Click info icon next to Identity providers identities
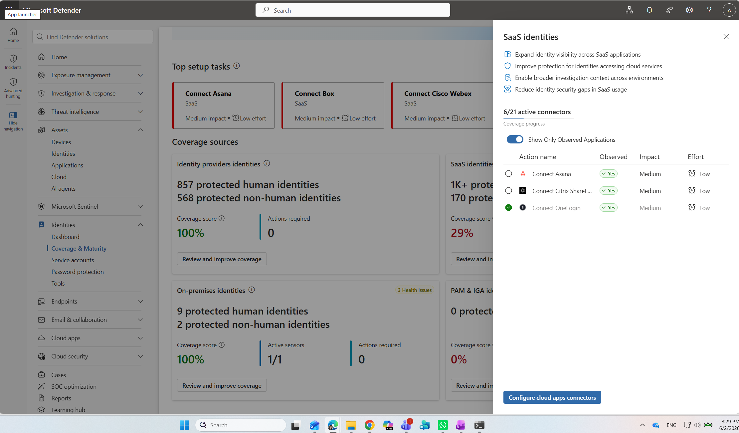Image resolution: width=739 pixels, height=433 pixels. (267, 163)
